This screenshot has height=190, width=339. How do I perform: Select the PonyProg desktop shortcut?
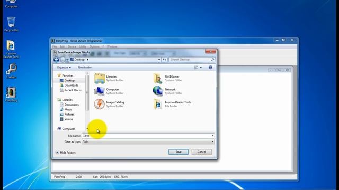point(11,94)
